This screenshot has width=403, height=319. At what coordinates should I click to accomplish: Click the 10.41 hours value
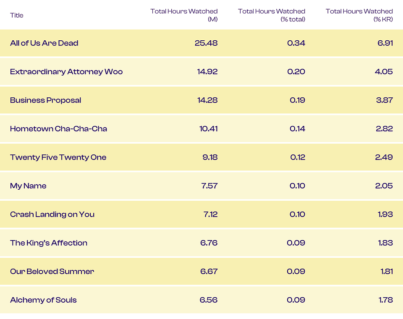point(209,128)
